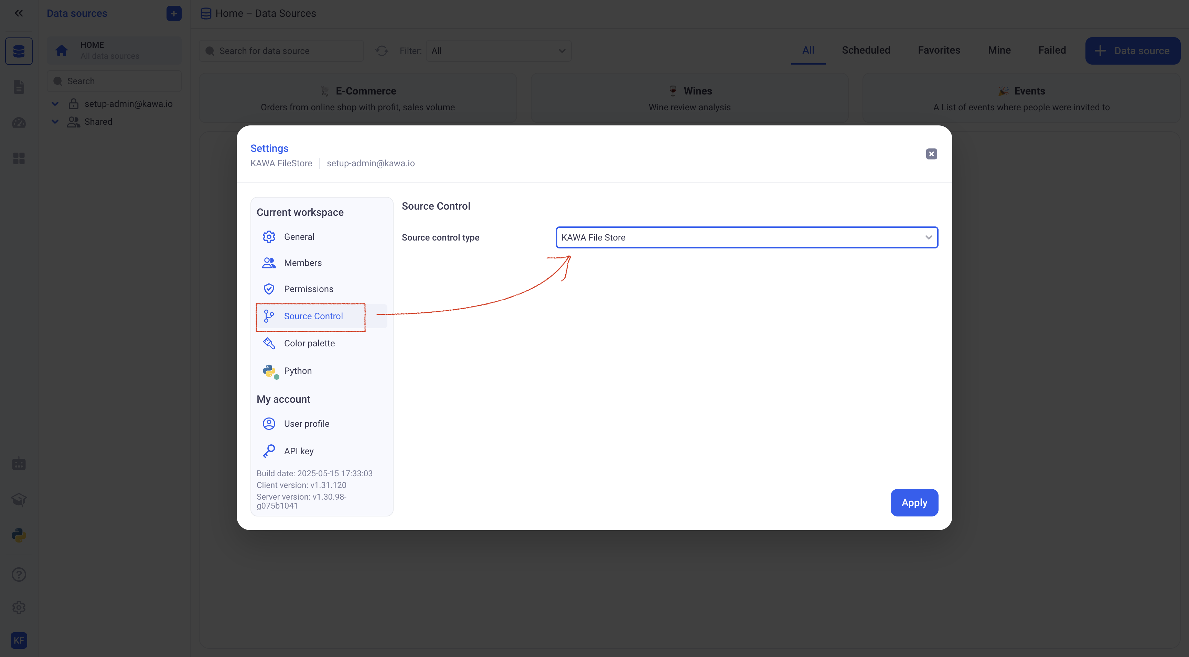Open the User profile page
The width and height of the screenshot is (1189, 657).
tap(306, 424)
